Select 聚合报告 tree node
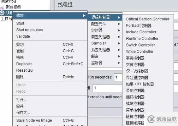The height and width of the screenshot is (126, 178). (13, 7)
